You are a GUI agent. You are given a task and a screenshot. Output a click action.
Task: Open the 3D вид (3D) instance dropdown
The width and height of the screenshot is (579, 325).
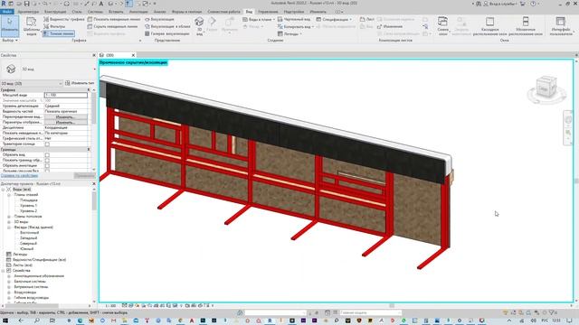coord(32,84)
